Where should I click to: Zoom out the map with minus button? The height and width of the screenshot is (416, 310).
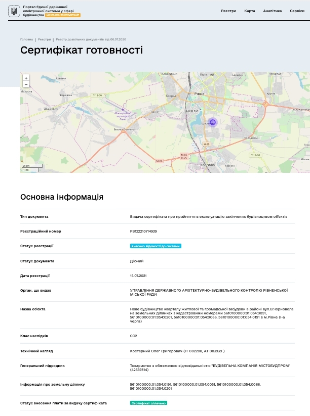(x=26, y=84)
